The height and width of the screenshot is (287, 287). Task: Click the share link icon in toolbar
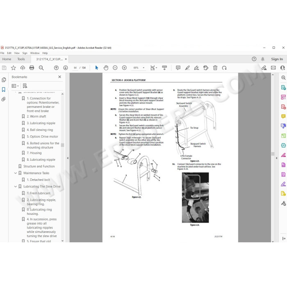pos(264,68)
